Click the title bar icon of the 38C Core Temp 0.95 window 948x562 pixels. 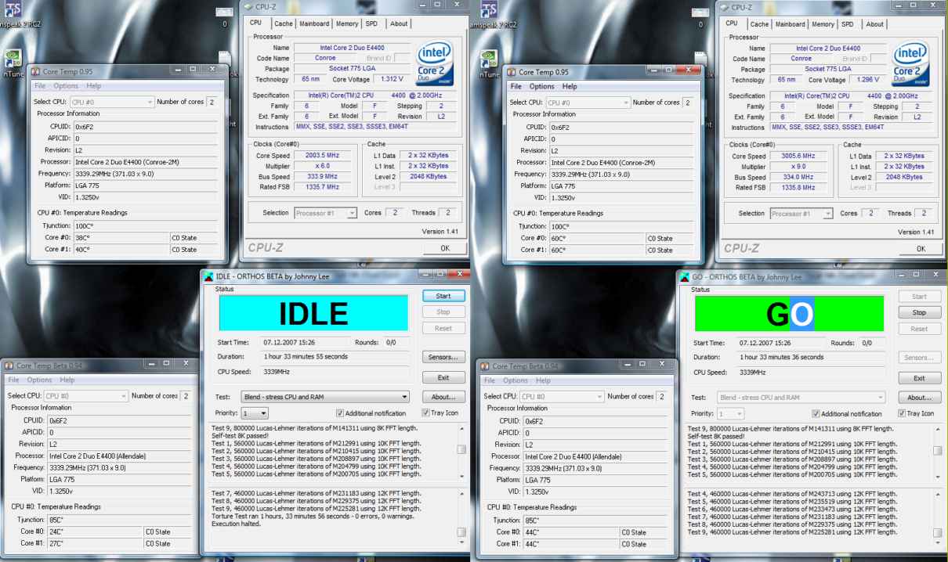click(36, 70)
